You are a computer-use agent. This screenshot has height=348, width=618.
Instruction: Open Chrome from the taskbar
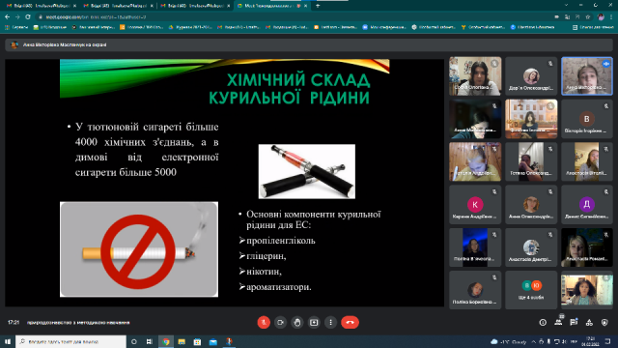tap(166, 341)
